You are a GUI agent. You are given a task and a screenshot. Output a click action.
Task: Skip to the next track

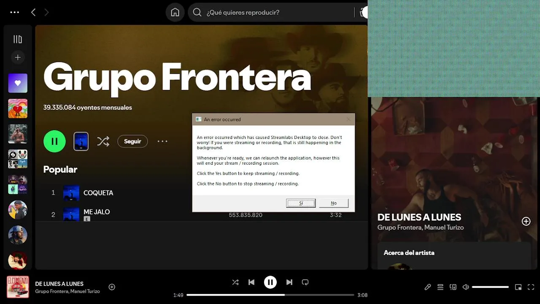(289, 282)
